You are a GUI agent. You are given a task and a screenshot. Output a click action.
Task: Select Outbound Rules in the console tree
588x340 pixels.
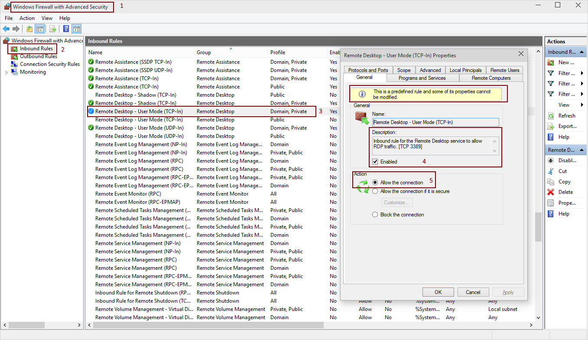pyautogui.click(x=39, y=56)
